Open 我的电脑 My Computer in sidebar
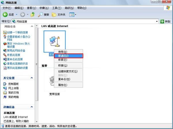Screen dimensions: 173x129 click(5, 97)
